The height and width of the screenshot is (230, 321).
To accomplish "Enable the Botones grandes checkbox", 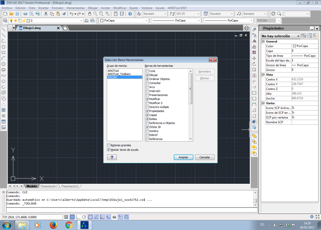I will click(x=108, y=145).
